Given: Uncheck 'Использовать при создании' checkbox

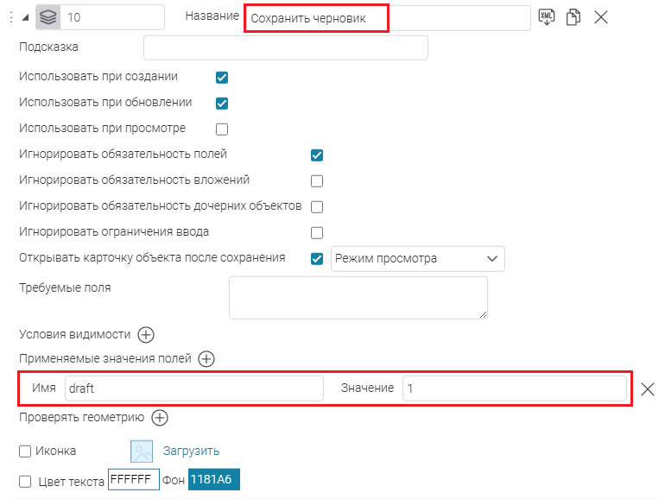Looking at the screenshot, I should click(x=222, y=78).
